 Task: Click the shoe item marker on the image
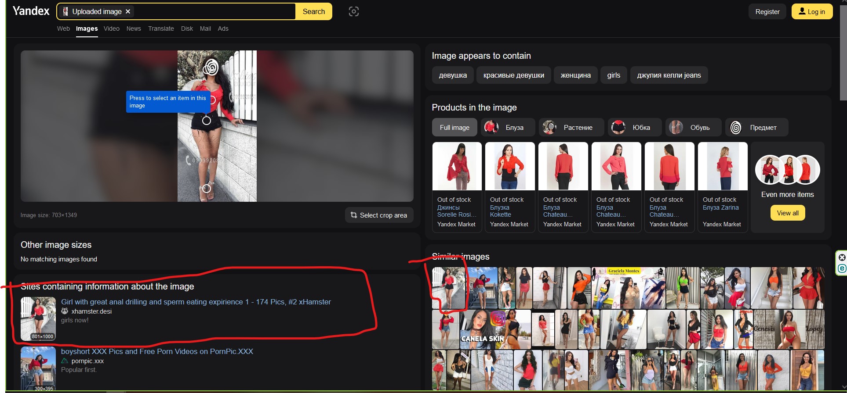click(x=206, y=189)
